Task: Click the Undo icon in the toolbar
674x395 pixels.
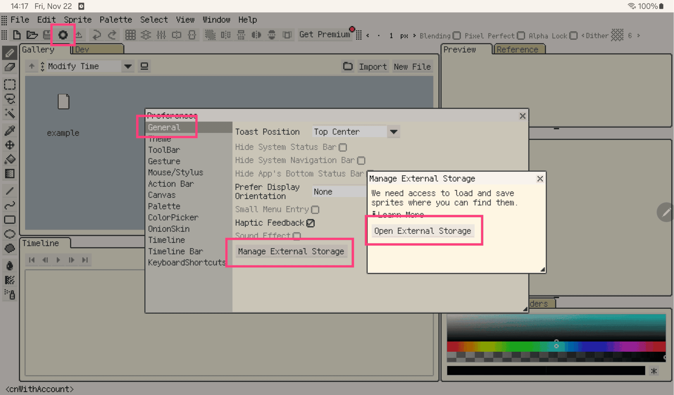Action: tap(96, 35)
